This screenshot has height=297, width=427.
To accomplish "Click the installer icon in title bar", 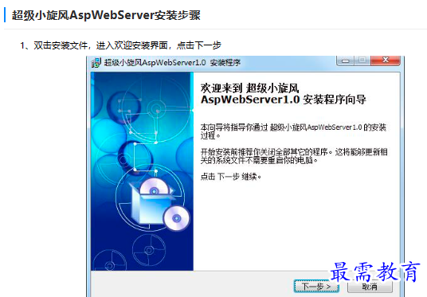I will click(x=96, y=63).
